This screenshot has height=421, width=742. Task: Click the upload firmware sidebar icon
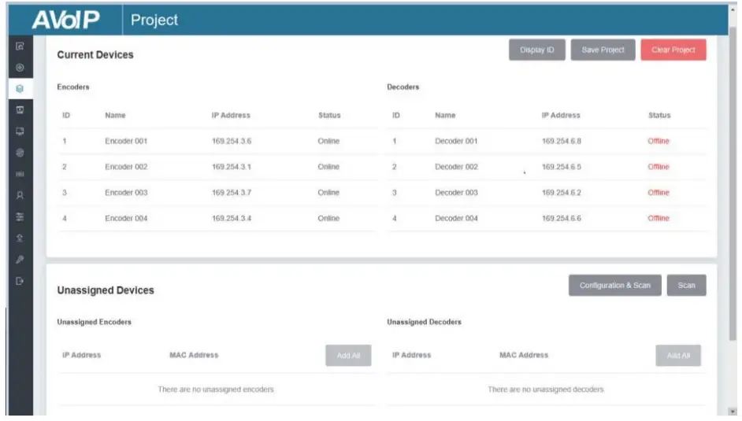pos(20,238)
